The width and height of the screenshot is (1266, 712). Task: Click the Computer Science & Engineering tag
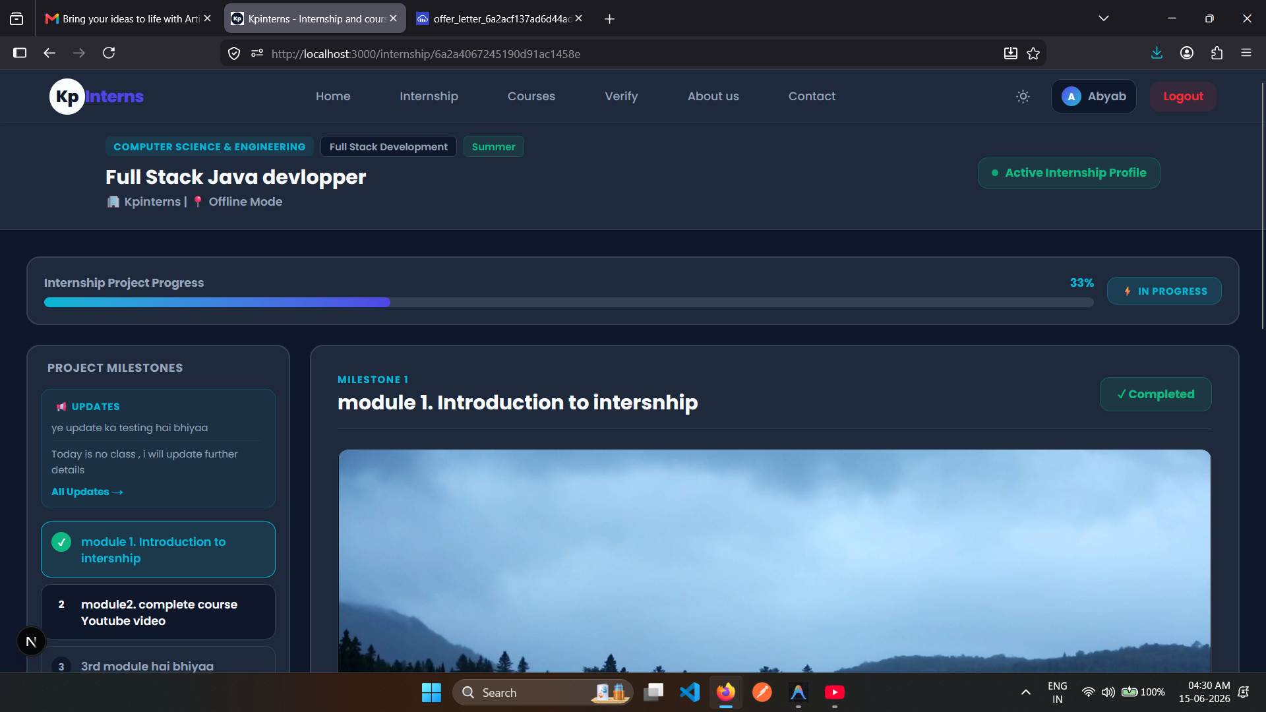[x=210, y=146]
